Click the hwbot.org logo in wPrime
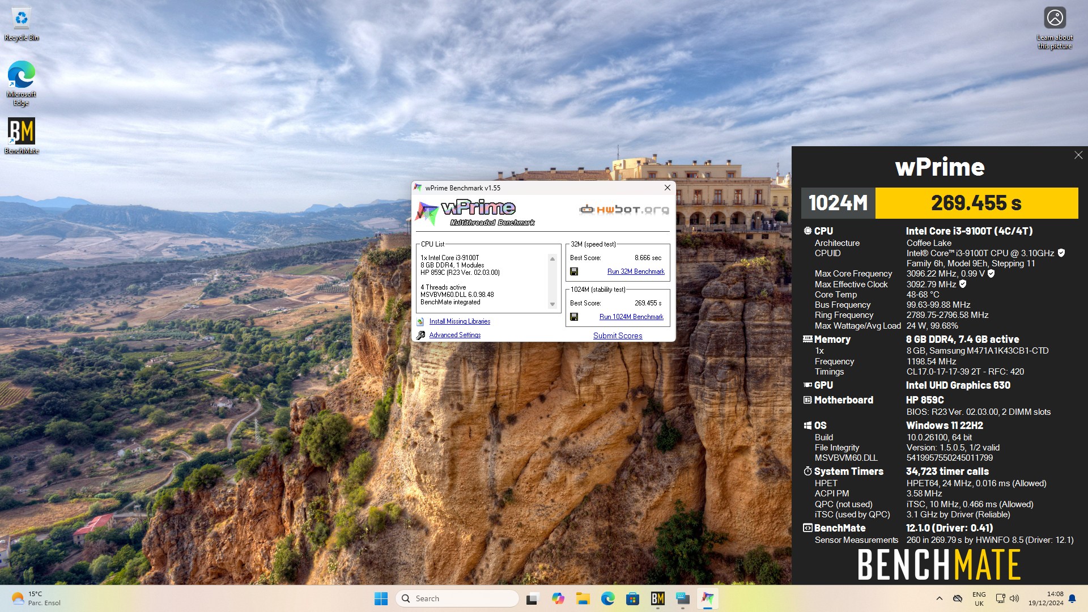The height and width of the screenshot is (612, 1088). pyautogui.click(x=624, y=210)
